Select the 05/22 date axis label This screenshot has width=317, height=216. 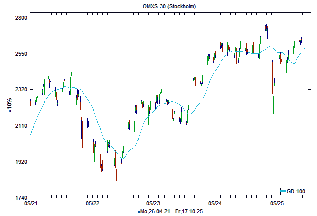(92, 204)
